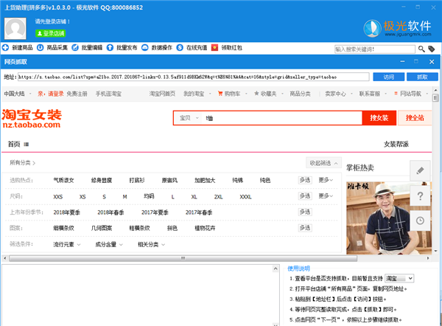Collapse filters with 收起筛选
This screenshot has height=326, width=442.
click(323, 163)
